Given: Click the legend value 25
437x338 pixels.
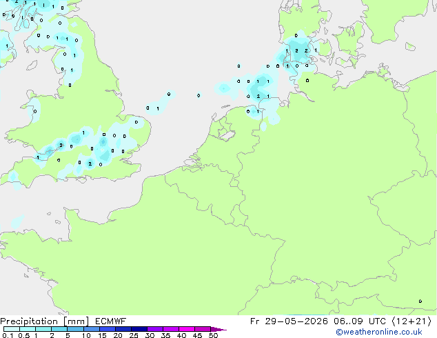Looking at the screenshot, I should point(134,335).
